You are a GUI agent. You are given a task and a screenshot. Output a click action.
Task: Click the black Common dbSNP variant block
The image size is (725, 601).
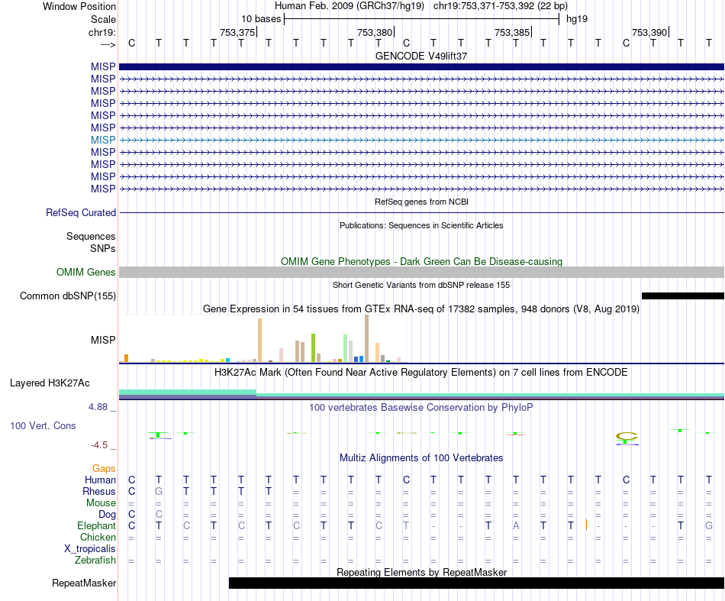683,296
